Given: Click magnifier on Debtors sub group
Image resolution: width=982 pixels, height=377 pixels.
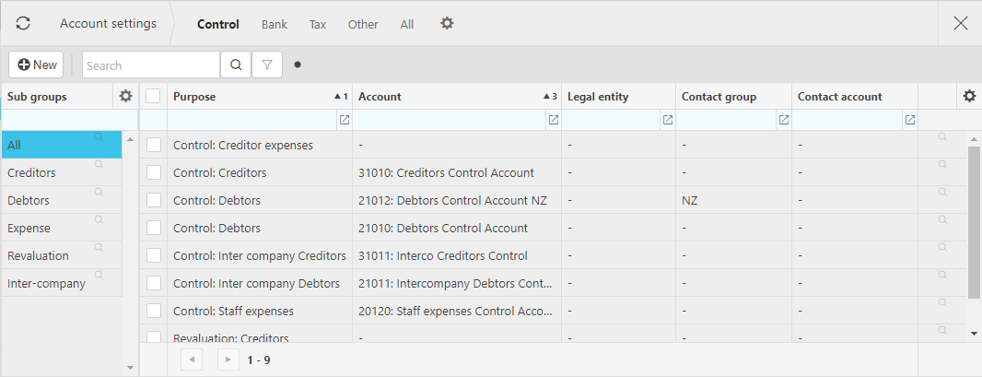Looking at the screenshot, I should click(x=99, y=192).
